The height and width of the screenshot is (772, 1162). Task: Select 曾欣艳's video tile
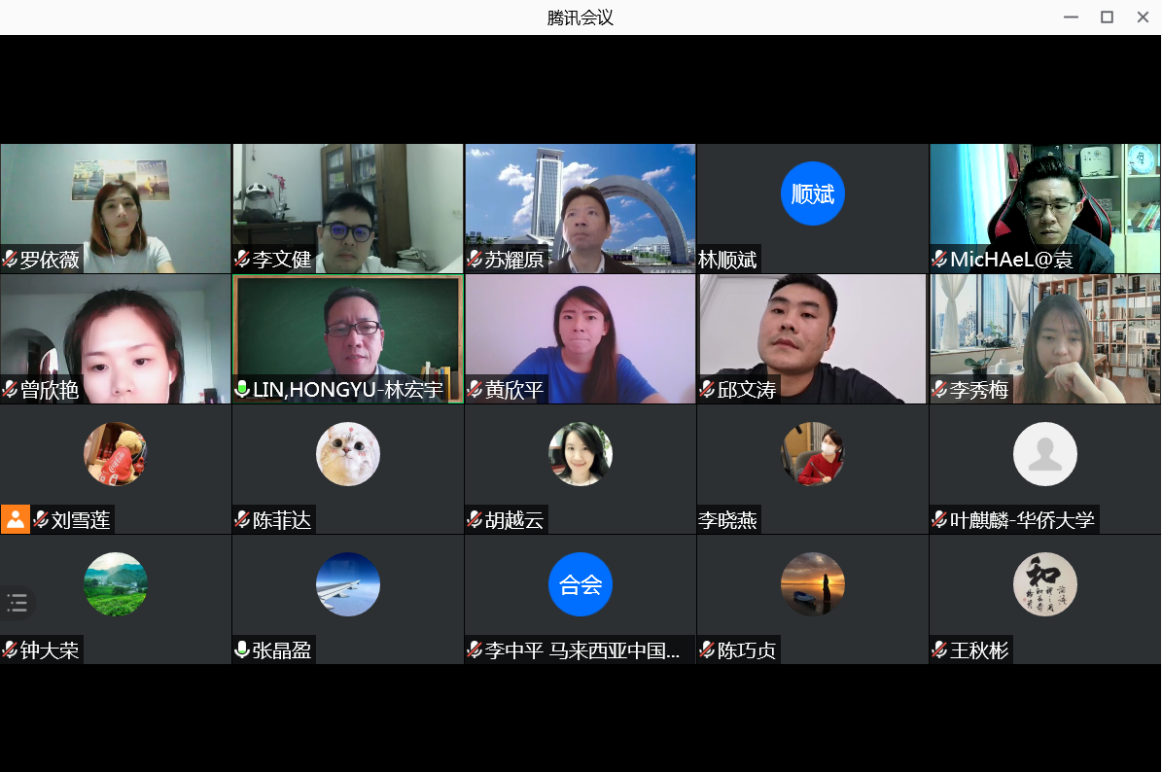click(116, 338)
